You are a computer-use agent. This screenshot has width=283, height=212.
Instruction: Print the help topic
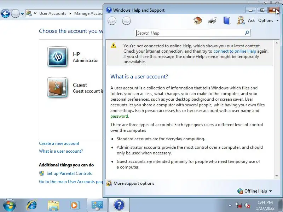pyautogui.click(x=212, y=20)
